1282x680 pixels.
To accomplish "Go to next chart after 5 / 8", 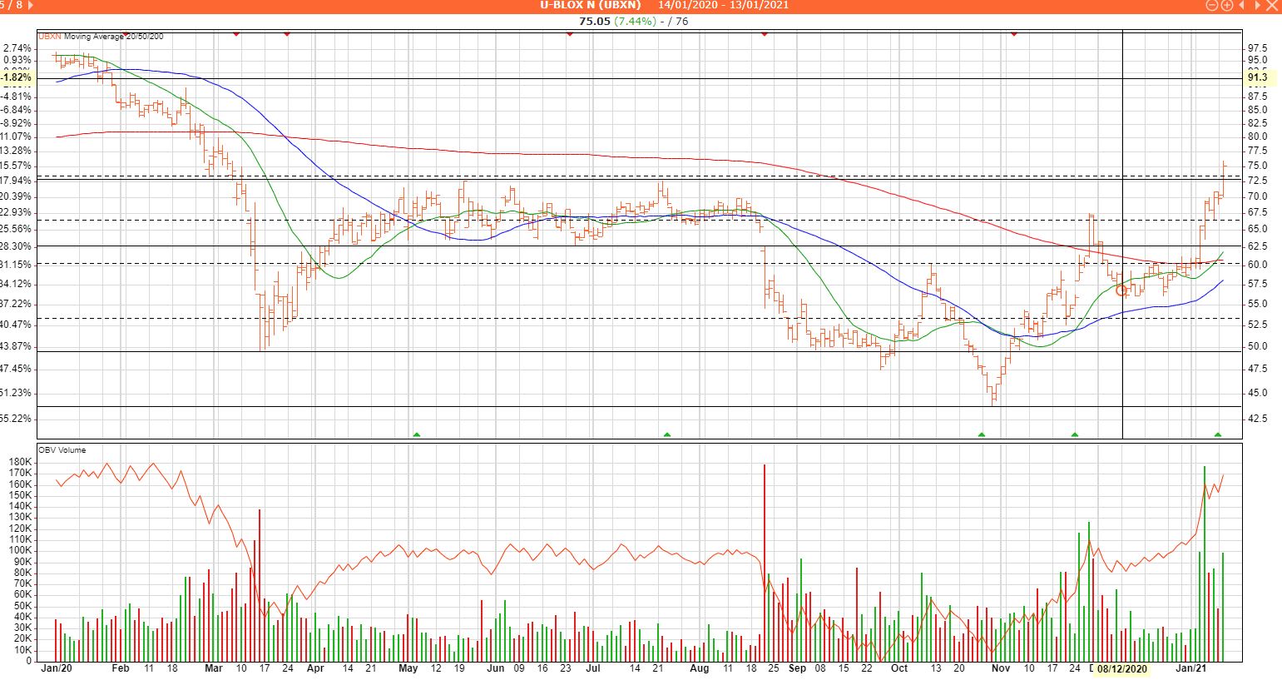I will (31, 5).
